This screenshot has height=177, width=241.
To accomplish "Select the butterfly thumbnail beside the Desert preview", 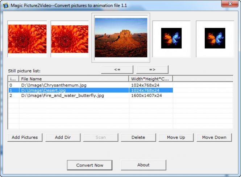I will point(171,39).
